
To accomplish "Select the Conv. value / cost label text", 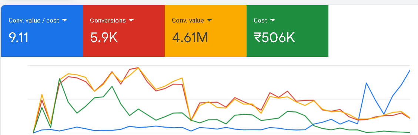I will (34, 20).
